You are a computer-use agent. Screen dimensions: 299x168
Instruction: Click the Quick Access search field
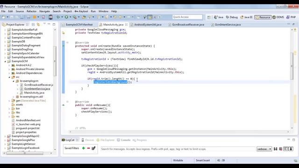[187, 17]
